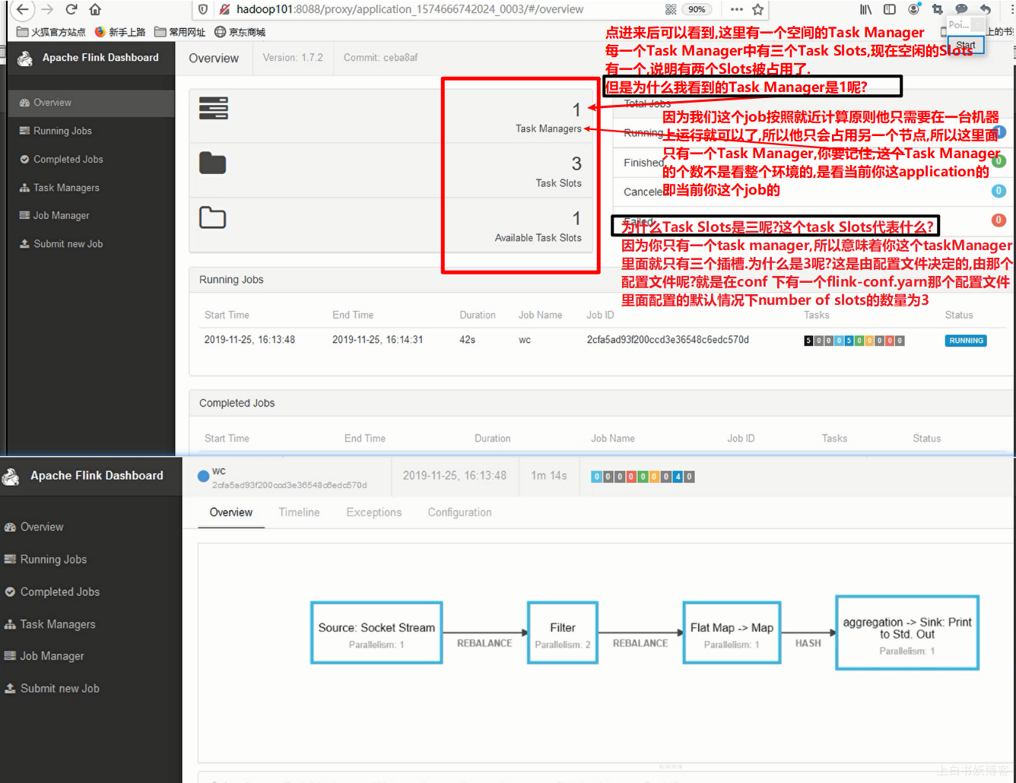Click the Flink squirrel logo in upper dashboard
Screen dimensions: 1016x783
(25, 59)
